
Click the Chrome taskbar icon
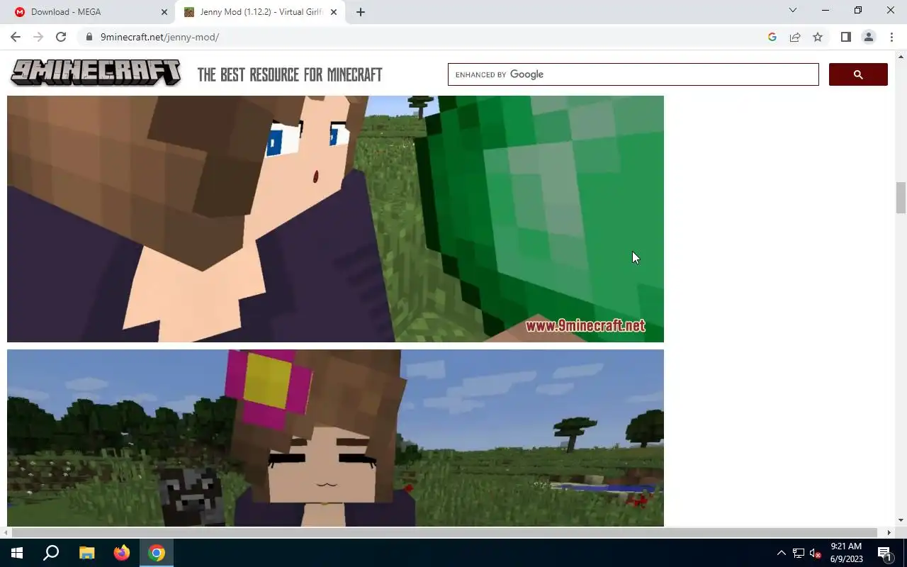click(157, 553)
